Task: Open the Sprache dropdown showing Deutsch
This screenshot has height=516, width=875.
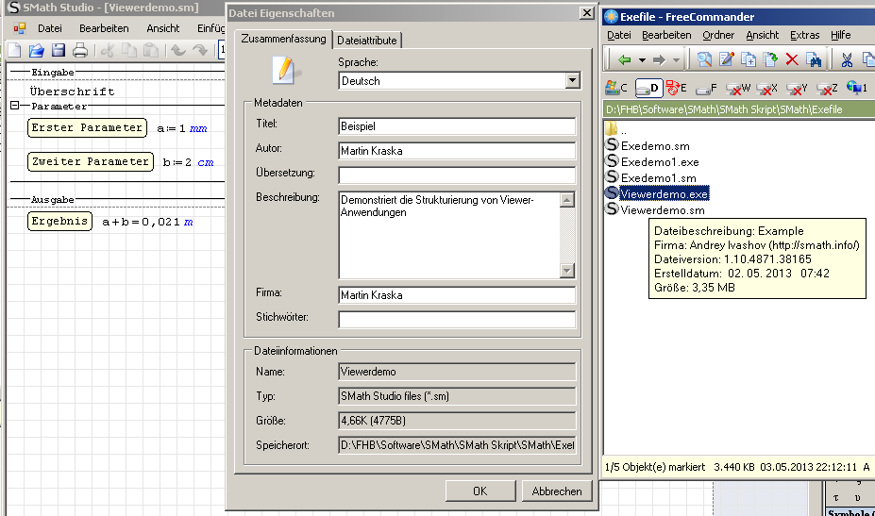Action: point(571,81)
